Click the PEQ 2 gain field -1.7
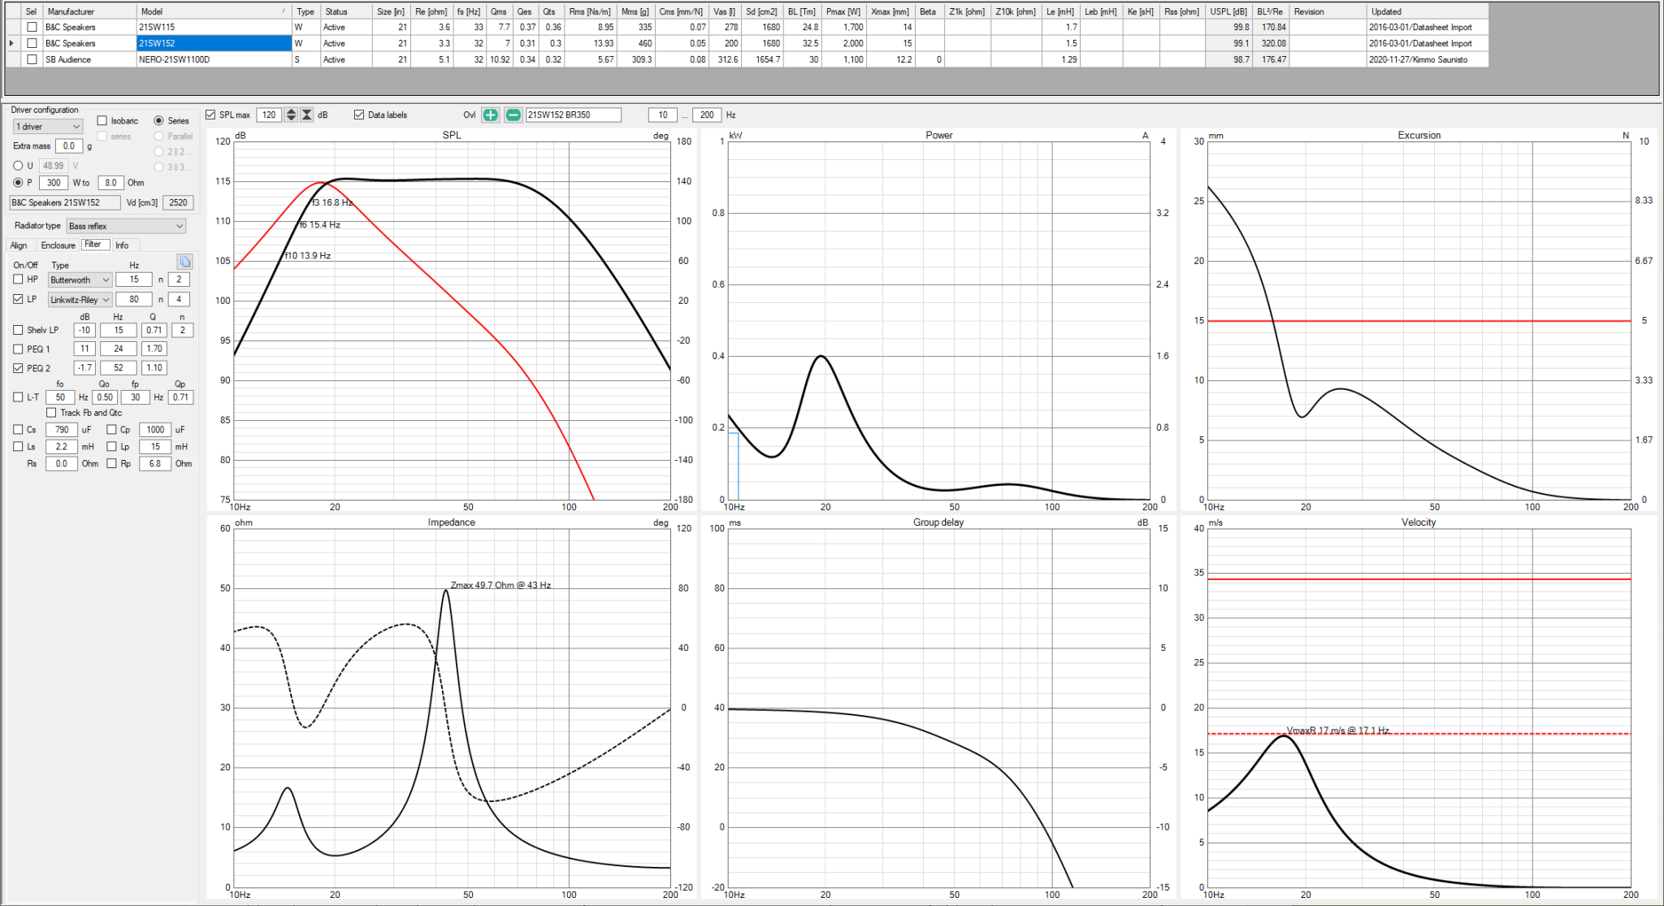1664x906 pixels. point(84,368)
